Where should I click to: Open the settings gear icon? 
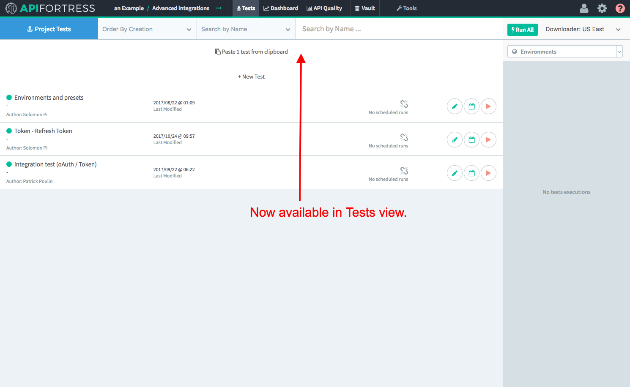pyautogui.click(x=602, y=8)
